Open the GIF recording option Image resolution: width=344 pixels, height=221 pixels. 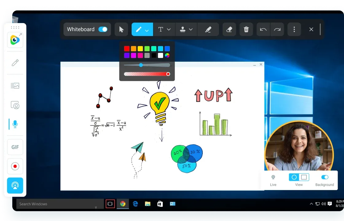pyautogui.click(x=15, y=147)
